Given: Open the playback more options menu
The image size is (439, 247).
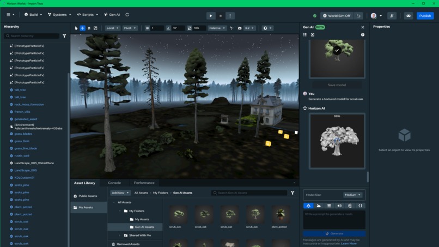Looking at the screenshot, I should tap(230, 16).
